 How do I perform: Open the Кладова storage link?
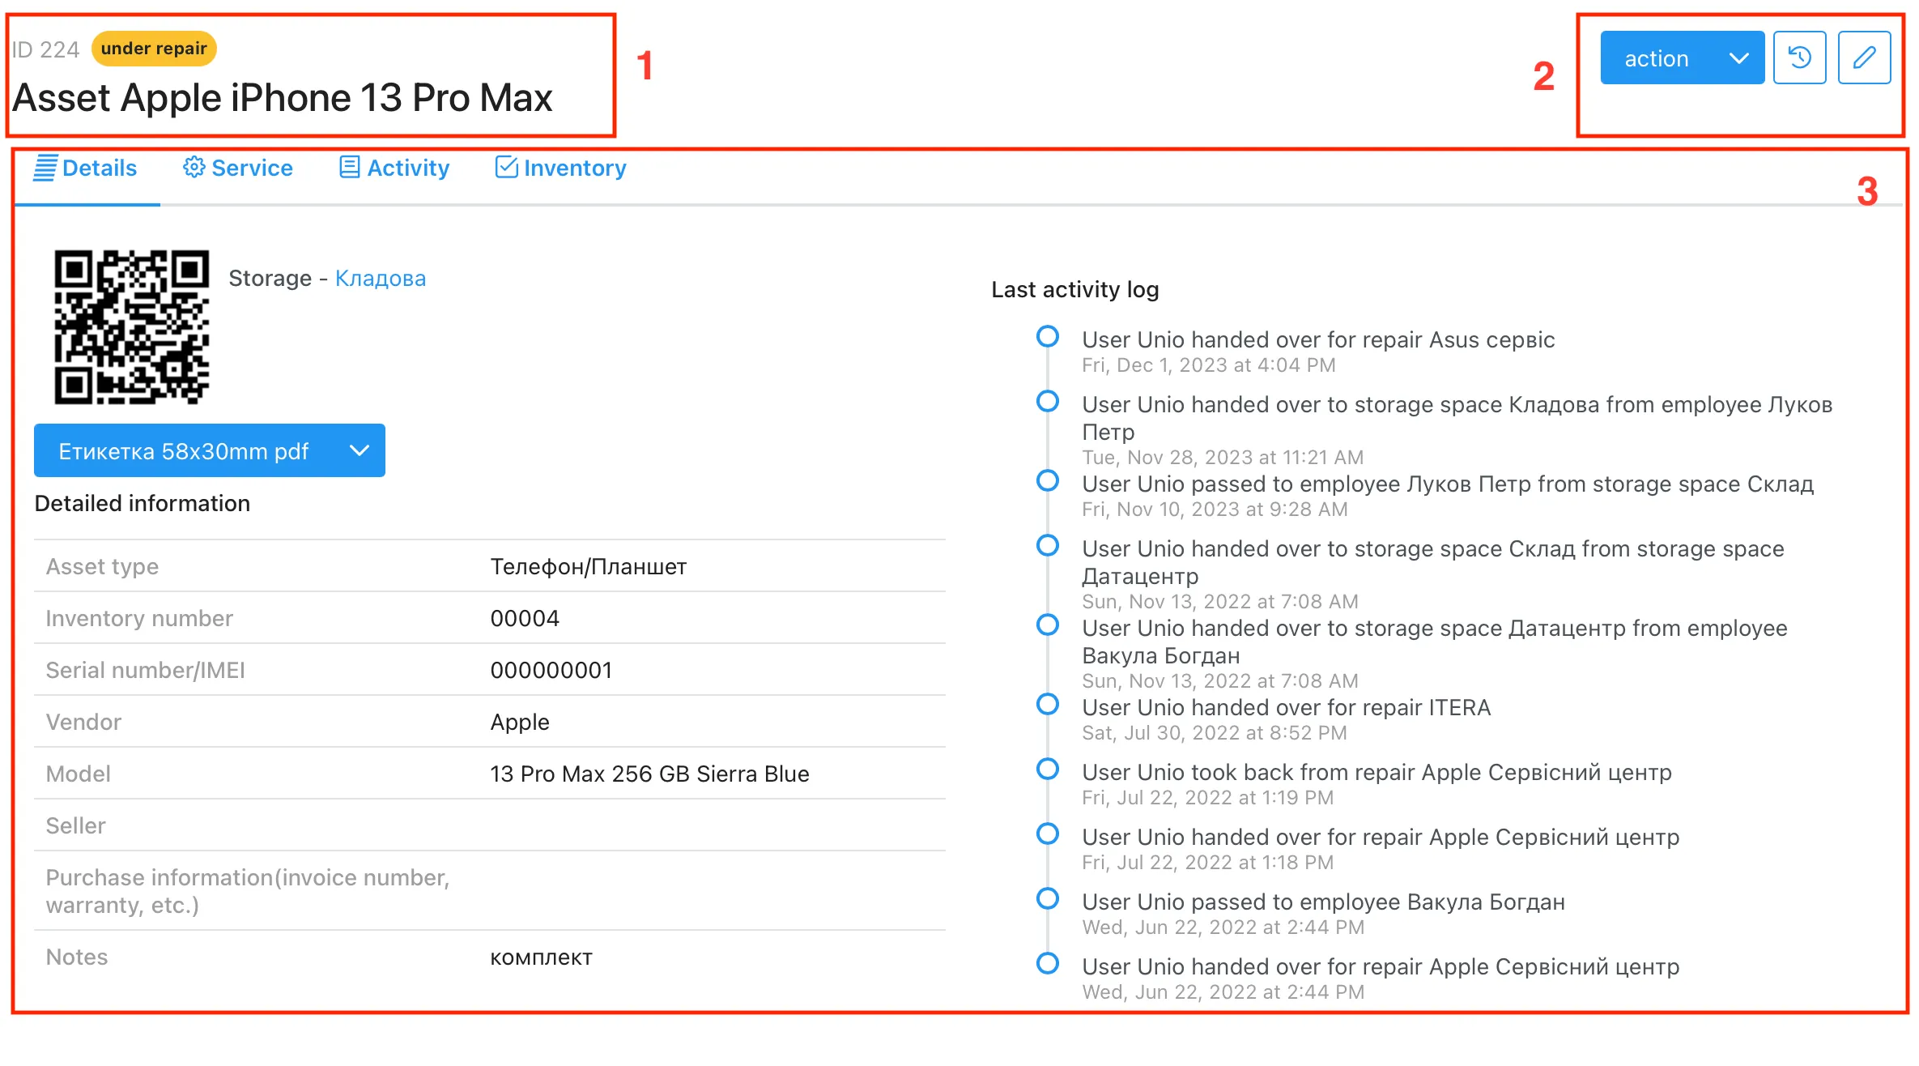[x=380, y=278]
